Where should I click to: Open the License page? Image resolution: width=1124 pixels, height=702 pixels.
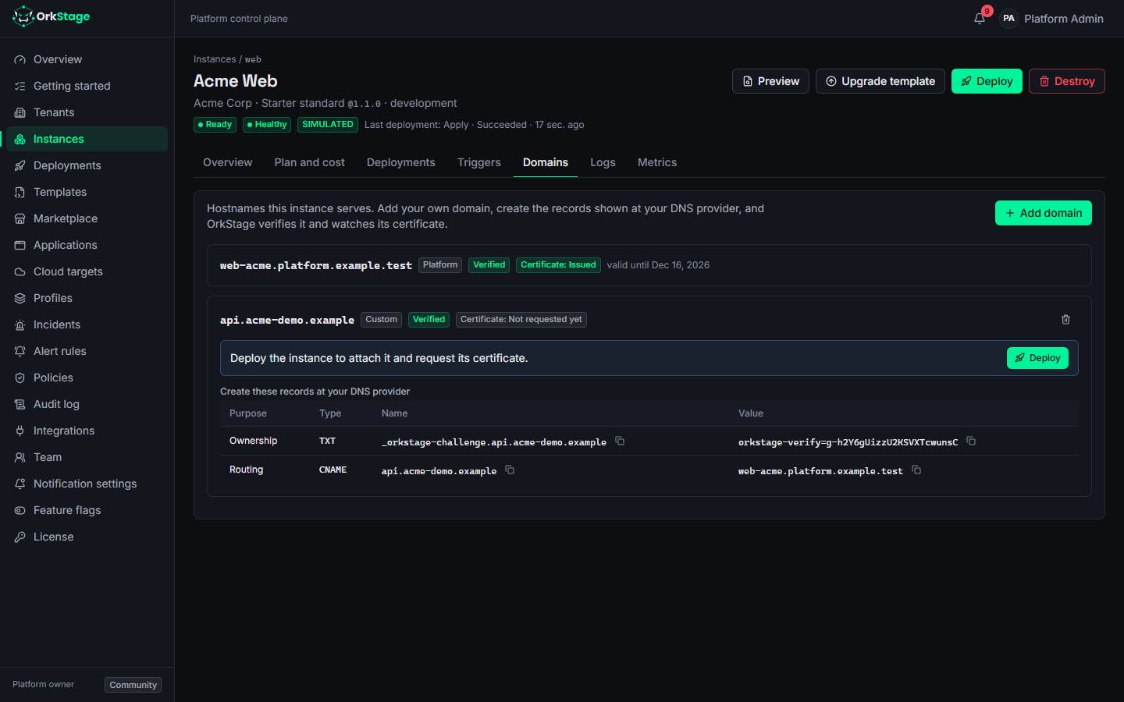[x=87, y=537]
